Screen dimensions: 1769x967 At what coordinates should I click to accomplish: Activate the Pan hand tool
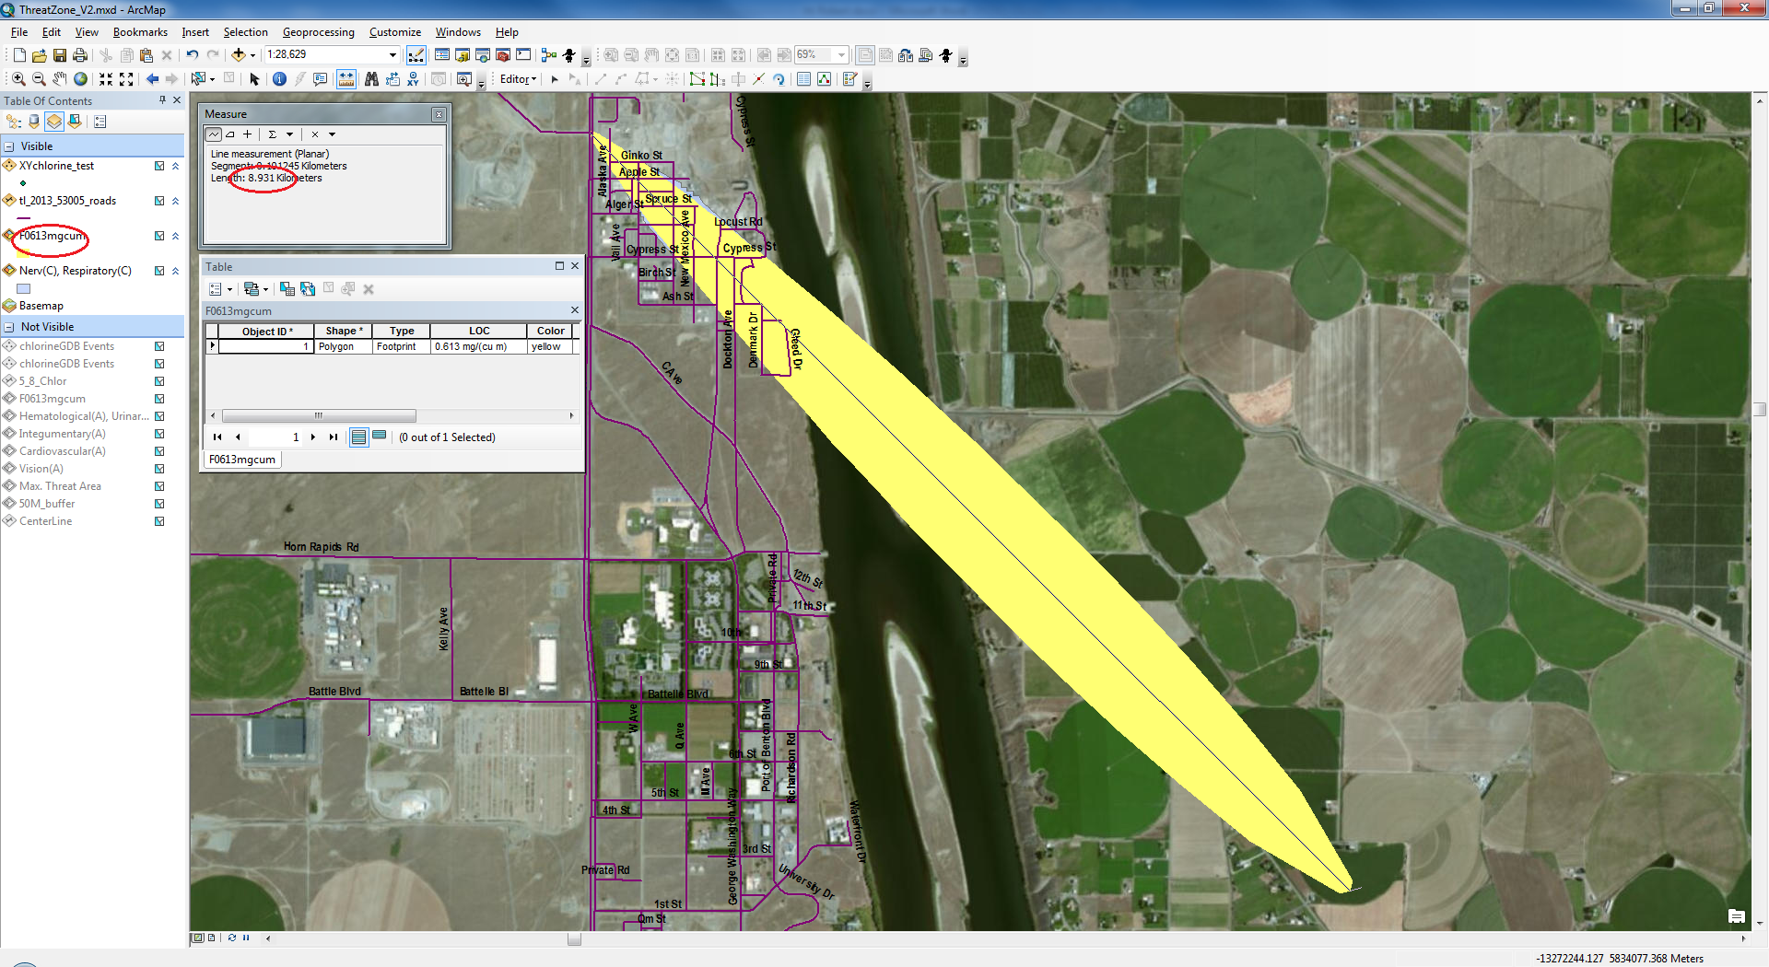point(60,79)
